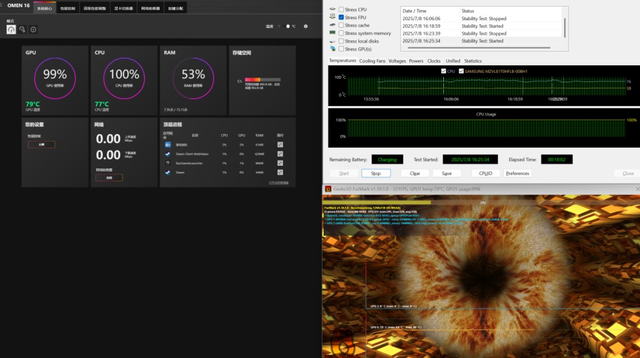Uncheck the Stress FPU checkbox

pyautogui.click(x=341, y=18)
